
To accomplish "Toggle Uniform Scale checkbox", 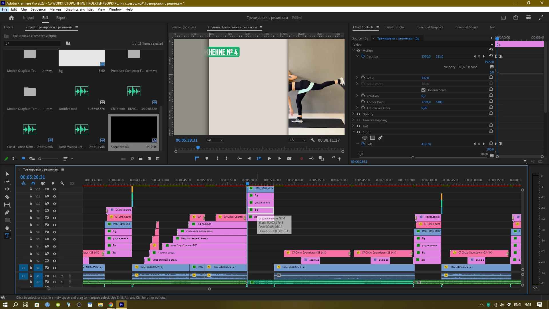I will click(423, 90).
